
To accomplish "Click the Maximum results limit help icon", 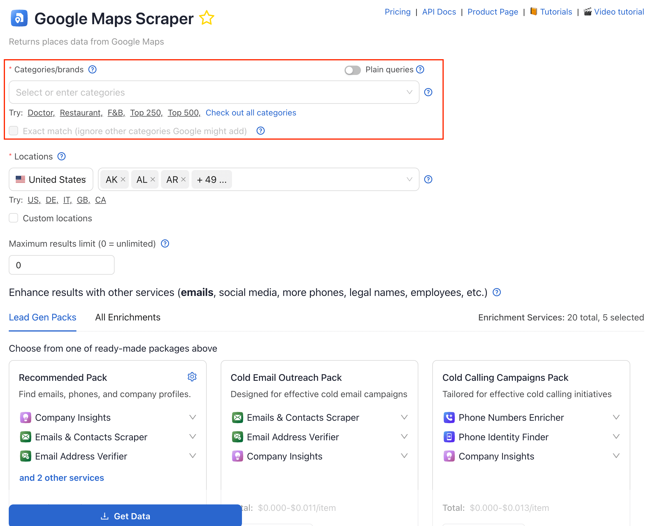I will (165, 243).
